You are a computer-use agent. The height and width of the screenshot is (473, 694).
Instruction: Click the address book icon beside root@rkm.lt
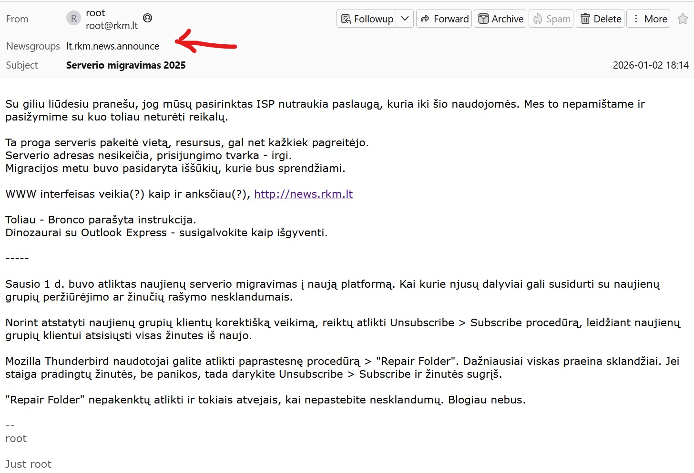148,18
